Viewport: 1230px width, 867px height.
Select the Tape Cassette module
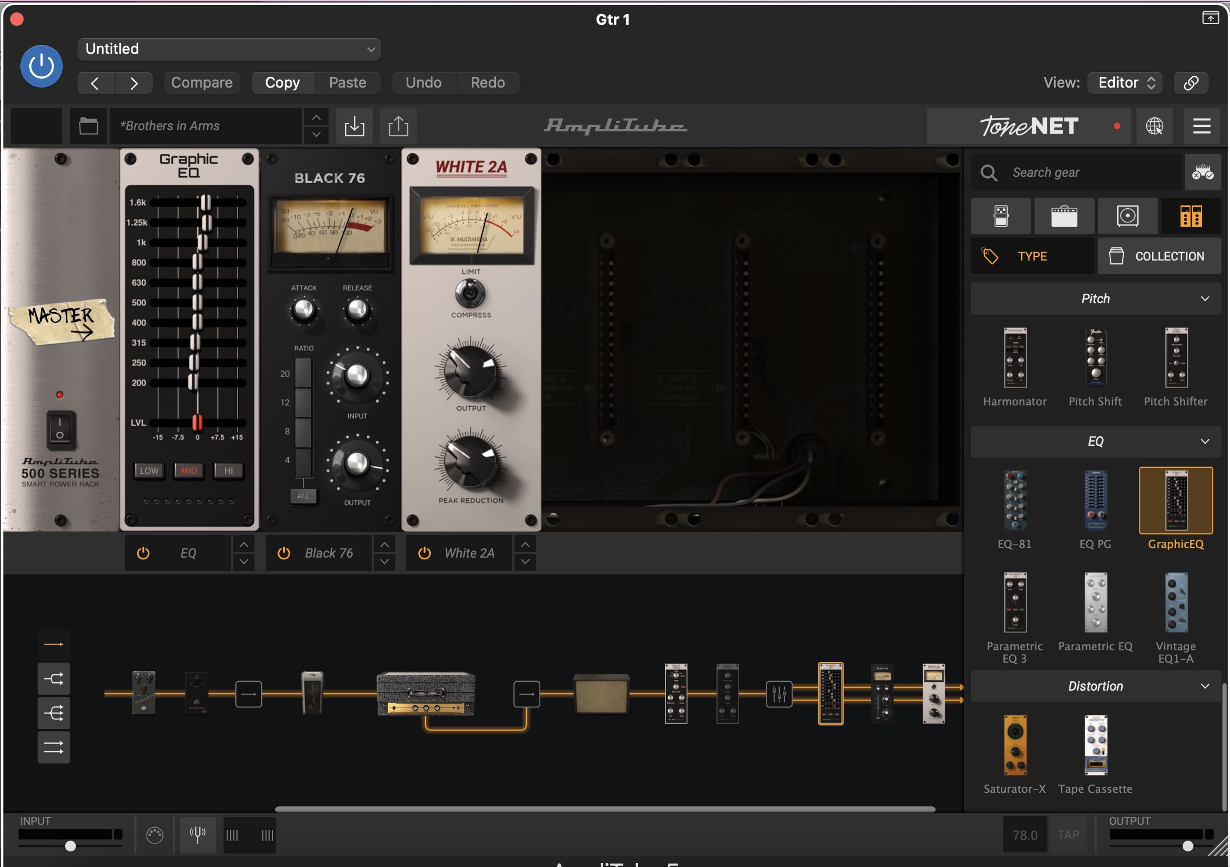1095,755
